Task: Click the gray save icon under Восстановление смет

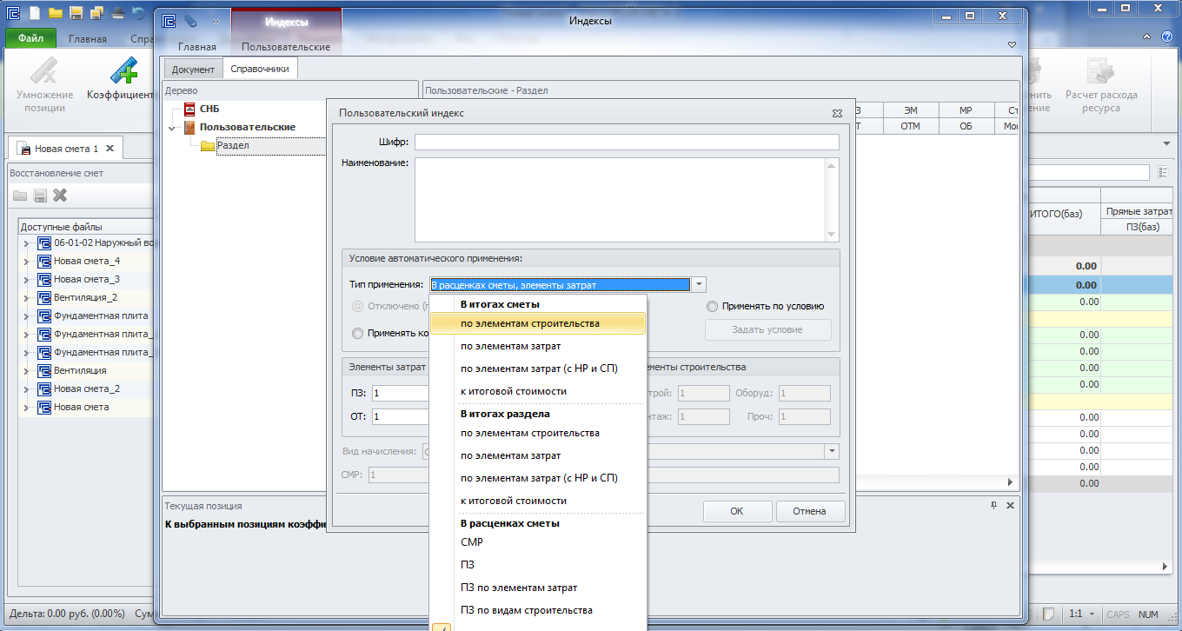Action: (40, 196)
